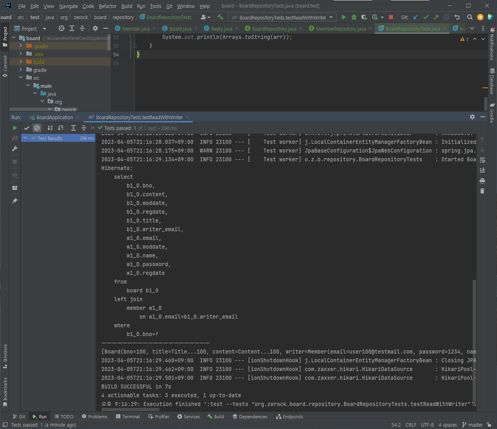Expand the build folder in Project tree

point(21,62)
